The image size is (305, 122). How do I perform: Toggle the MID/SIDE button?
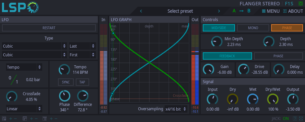click(219, 28)
